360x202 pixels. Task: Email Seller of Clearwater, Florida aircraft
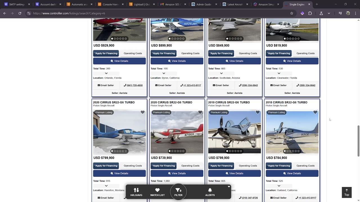(278, 85)
